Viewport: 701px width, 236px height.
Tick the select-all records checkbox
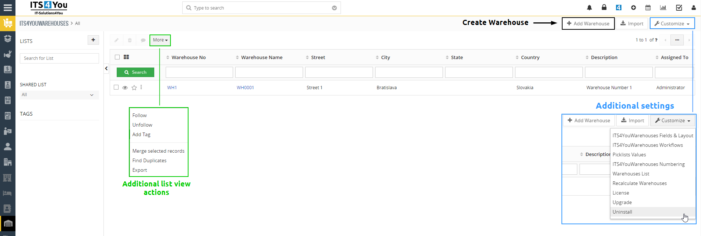[117, 57]
